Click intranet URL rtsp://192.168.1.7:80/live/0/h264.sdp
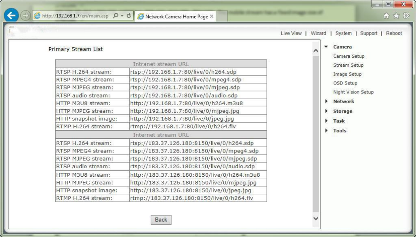 pyautogui.click(x=183, y=72)
